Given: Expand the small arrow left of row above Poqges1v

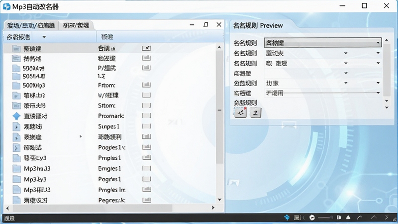Looking at the screenshot, I should (x=81, y=136).
